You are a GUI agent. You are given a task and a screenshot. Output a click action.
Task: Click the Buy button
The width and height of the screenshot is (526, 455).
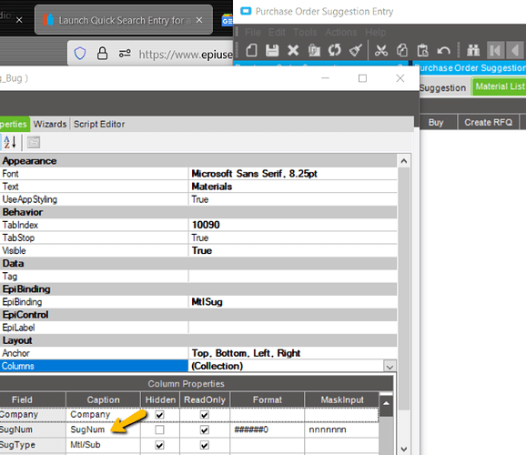click(436, 122)
